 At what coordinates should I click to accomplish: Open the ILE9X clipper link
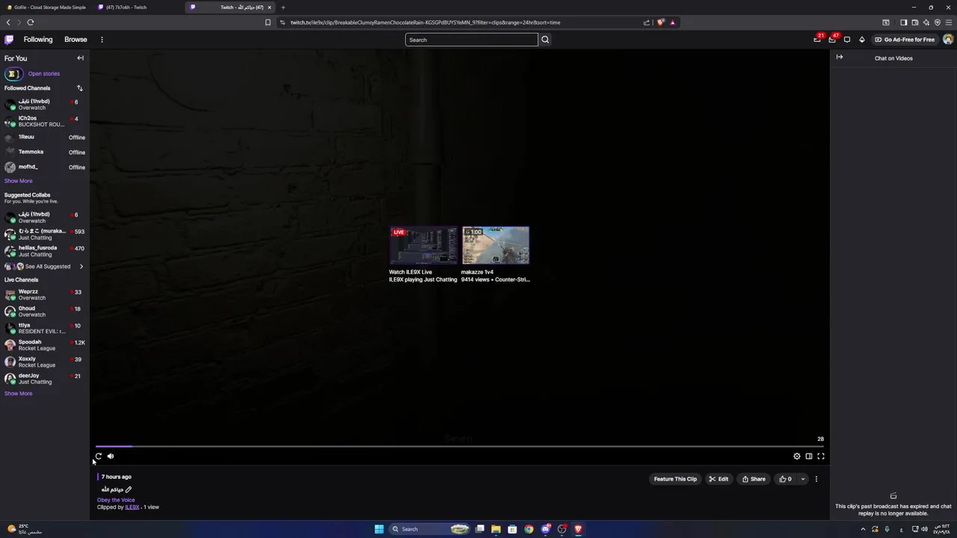tap(132, 507)
